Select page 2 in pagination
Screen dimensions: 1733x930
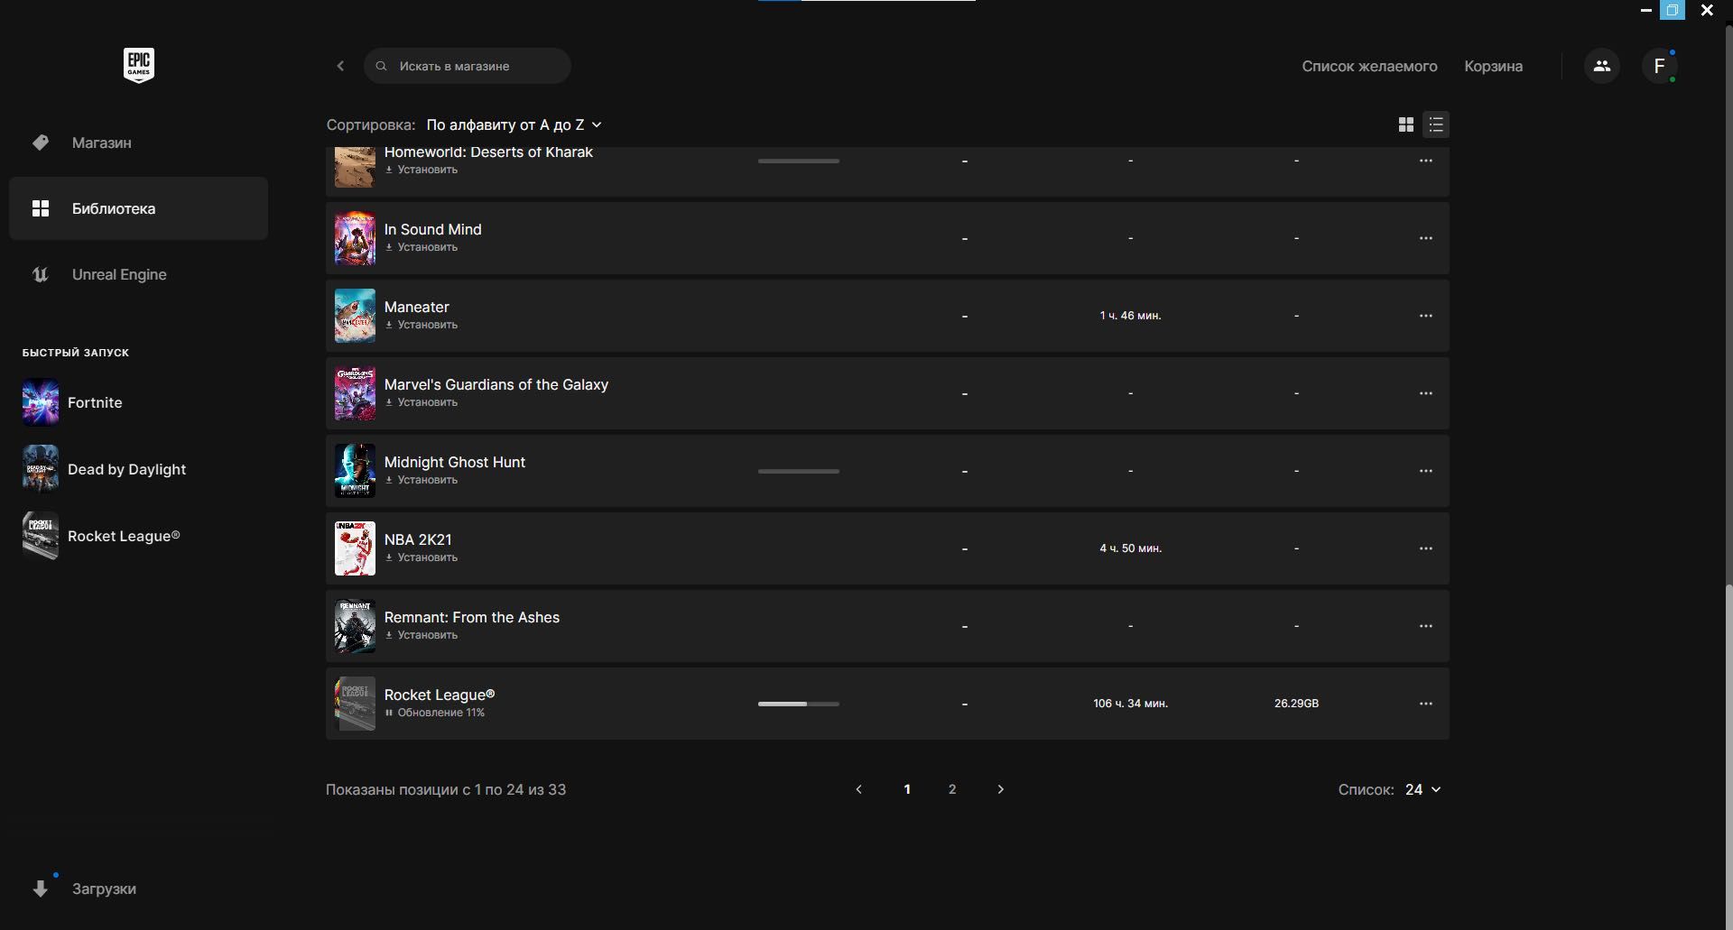coord(952,789)
